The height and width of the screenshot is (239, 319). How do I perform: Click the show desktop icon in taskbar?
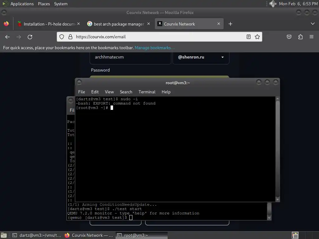click(x=4, y=235)
